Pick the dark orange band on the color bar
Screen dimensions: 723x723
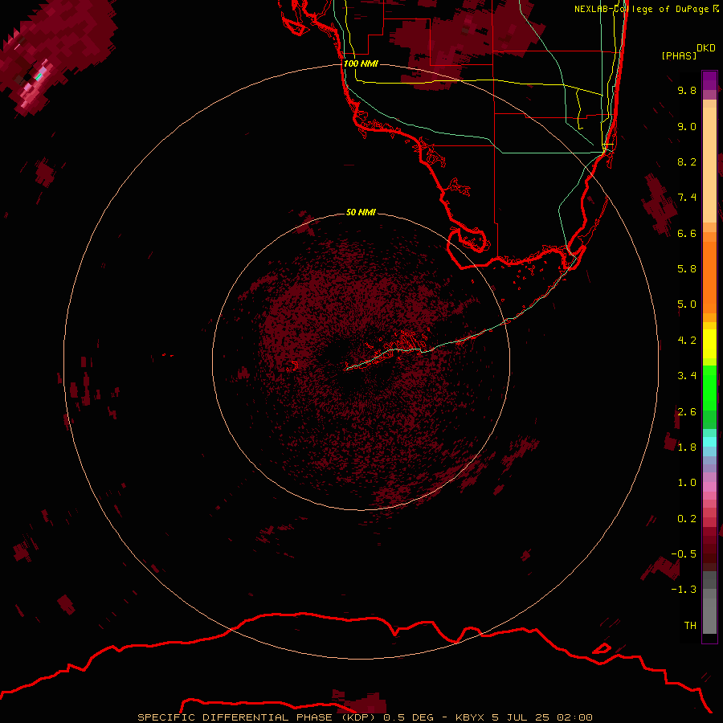point(709,277)
